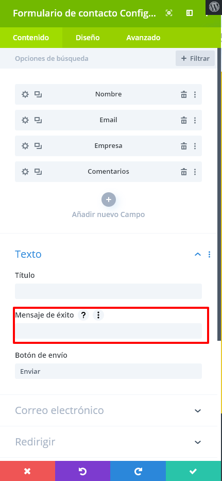
Task: Click the plus icon to add new field
Action: 109,200
